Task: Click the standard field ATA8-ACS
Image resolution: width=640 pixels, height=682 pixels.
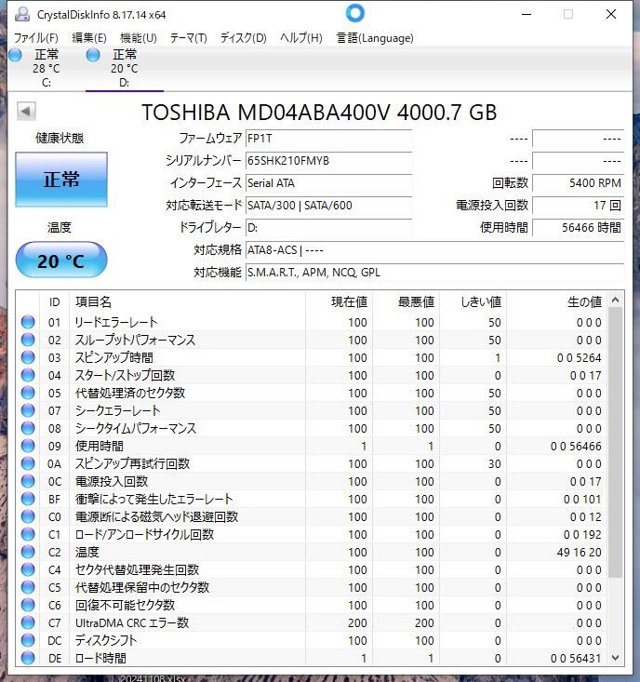Action: point(434,250)
